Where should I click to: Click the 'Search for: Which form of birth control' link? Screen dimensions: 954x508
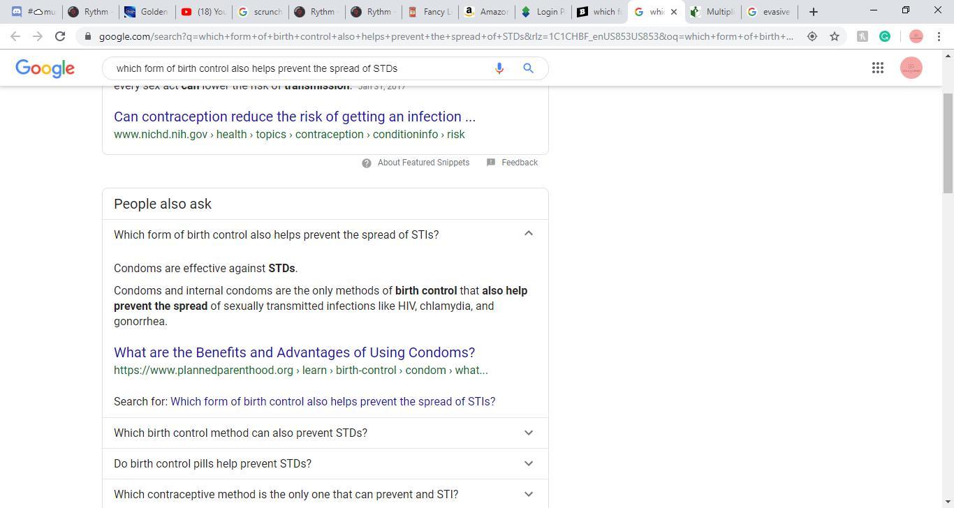[332, 402]
